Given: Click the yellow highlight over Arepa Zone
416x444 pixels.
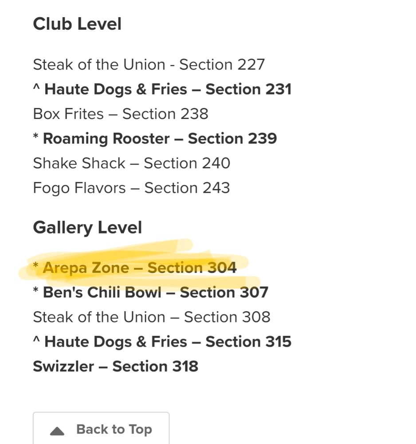Looking at the screenshot, I should 133,266.
